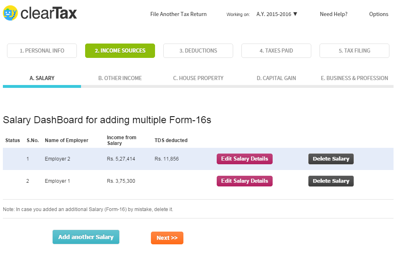Viewport: 396px width, 255px height.
Task: Switch to step 3. Deductions
Action: [x=198, y=51]
